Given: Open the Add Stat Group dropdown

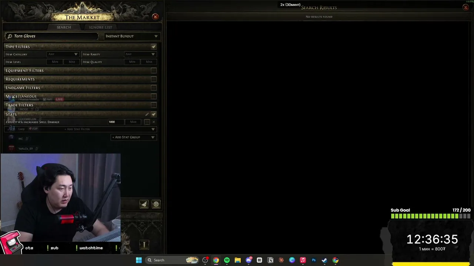Looking at the screenshot, I should point(133,137).
